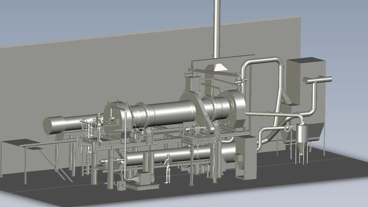Pick the tall vertical exhaust stack
The width and height of the screenshot is (368, 207).
[x=217, y=29]
